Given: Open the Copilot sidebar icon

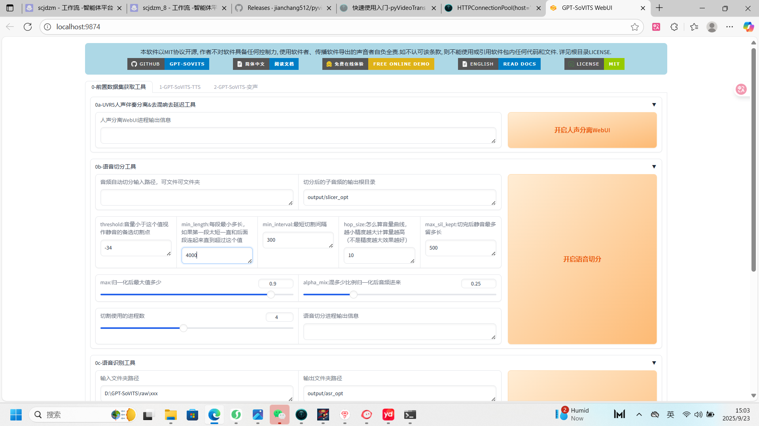Looking at the screenshot, I should 748,27.
